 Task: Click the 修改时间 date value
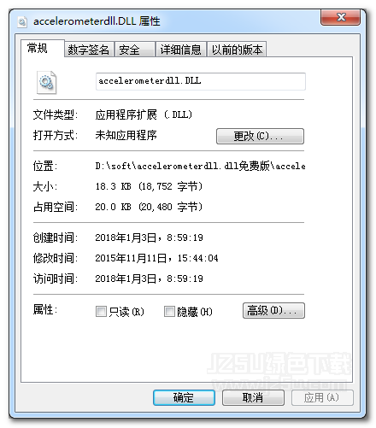click(156, 258)
